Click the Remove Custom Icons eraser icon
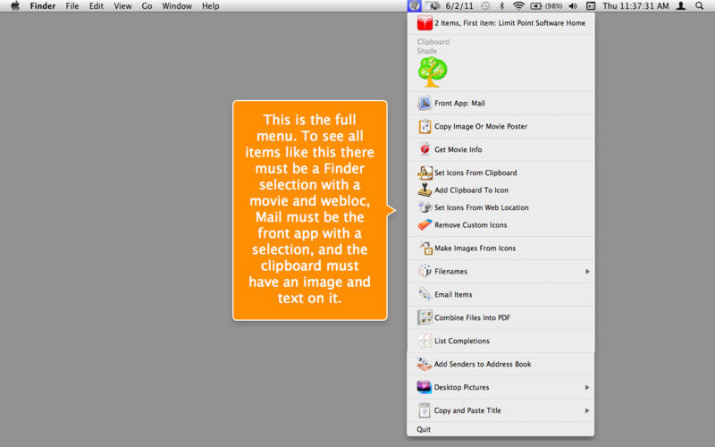The height and width of the screenshot is (447, 715). pos(425,225)
